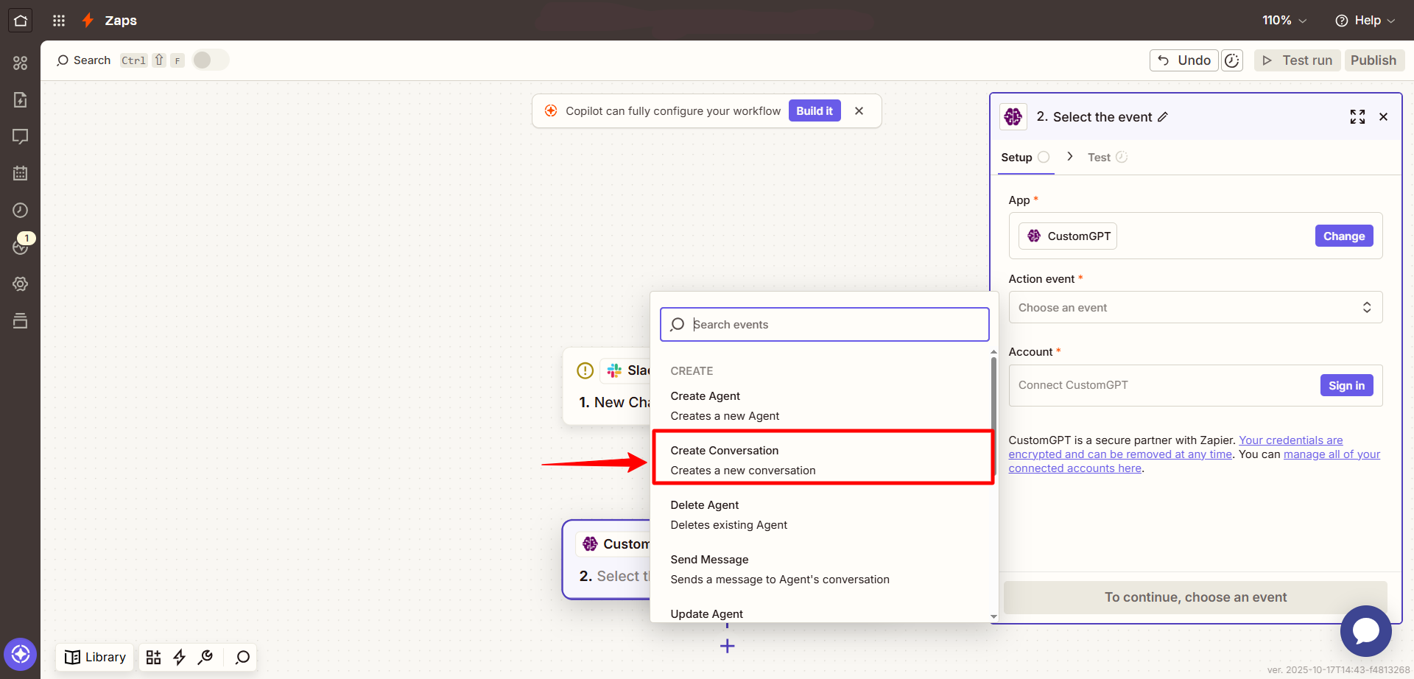The width and height of the screenshot is (1414, 679).
Task: Open the Copilot compass button
Action: click(20, 654)
